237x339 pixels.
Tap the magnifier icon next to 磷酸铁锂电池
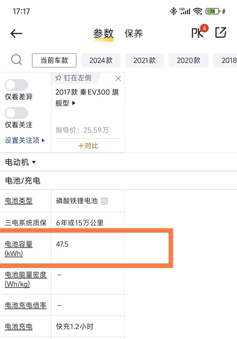tap(104, 201)
